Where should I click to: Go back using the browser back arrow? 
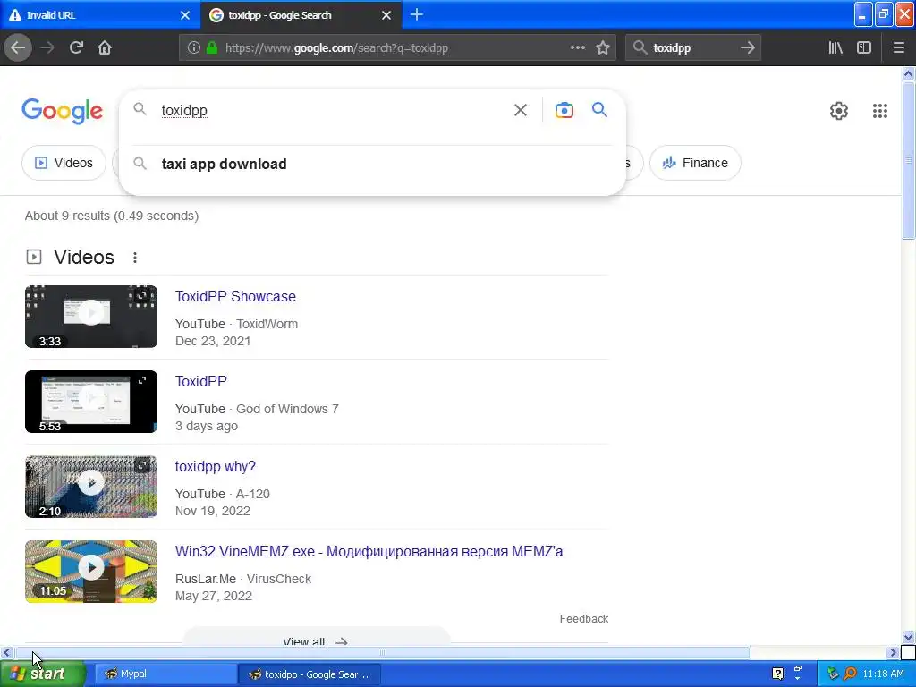[x=18, y=48]
